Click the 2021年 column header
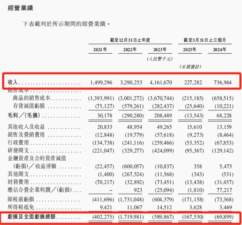 click(x=100, y=50)
